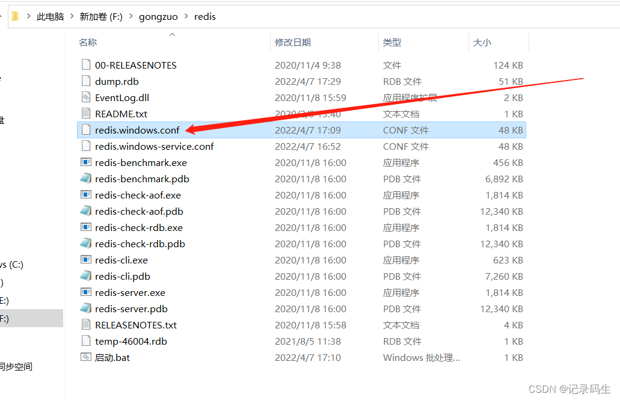The width and height of the screenshot is (620, 400).
Task: Click the redis-check-rdb.pdb file icon
Action: pyautogui.click(x=86, y=244)
